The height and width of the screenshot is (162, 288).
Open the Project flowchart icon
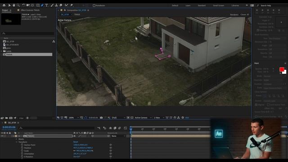(54, 41)
